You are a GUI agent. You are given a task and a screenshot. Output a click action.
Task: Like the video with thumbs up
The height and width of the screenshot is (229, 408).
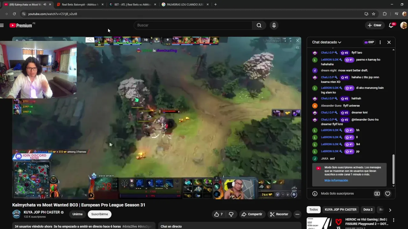tap(218, 214)
